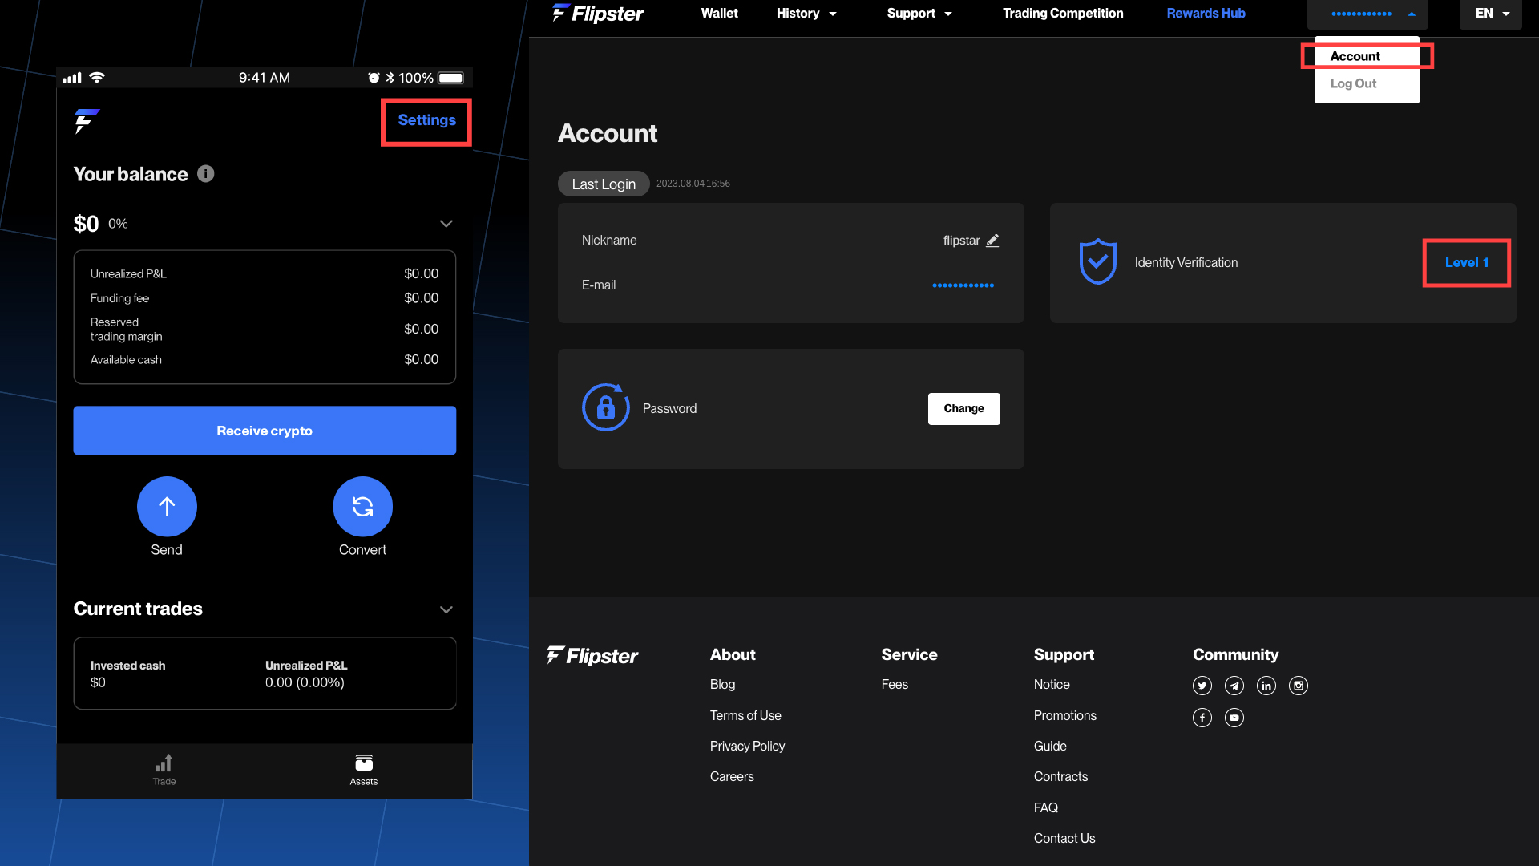This screenshot has width=1539, height=866.
Task: Select Log Out from account menu
Action: pos(1353,83)
